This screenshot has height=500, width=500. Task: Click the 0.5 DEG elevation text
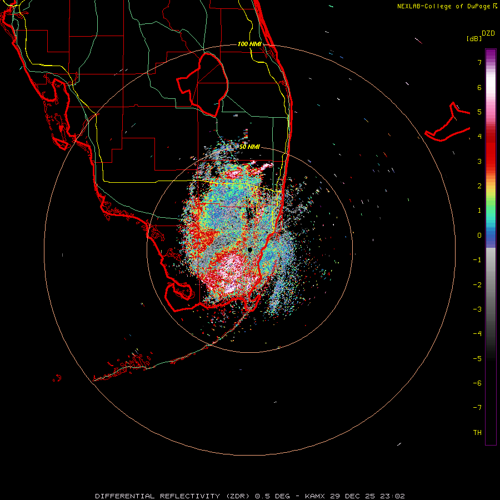[x=272, y=496]
